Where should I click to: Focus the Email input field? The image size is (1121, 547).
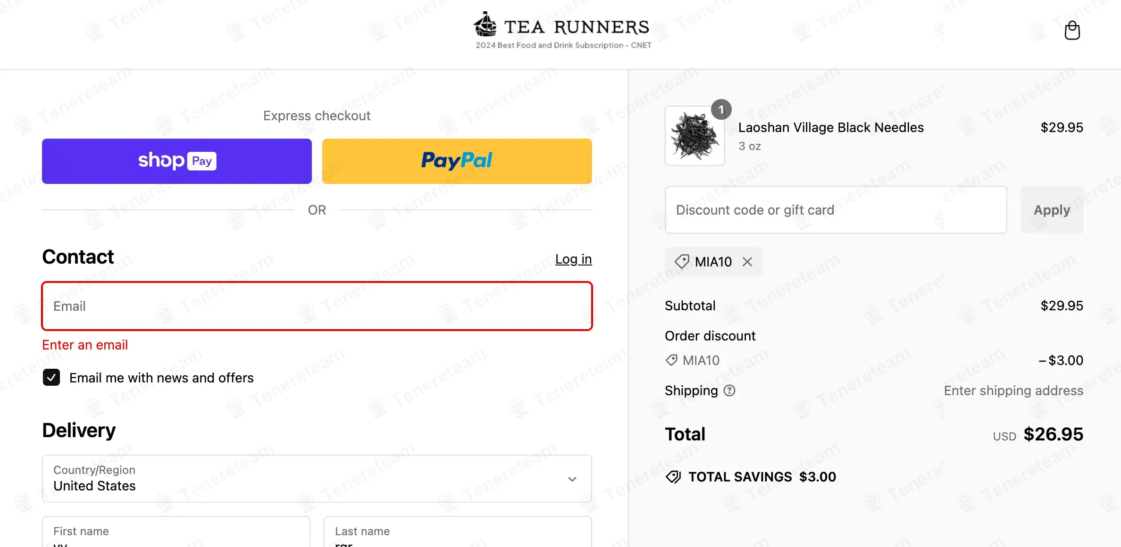click(x=317, y=306)
